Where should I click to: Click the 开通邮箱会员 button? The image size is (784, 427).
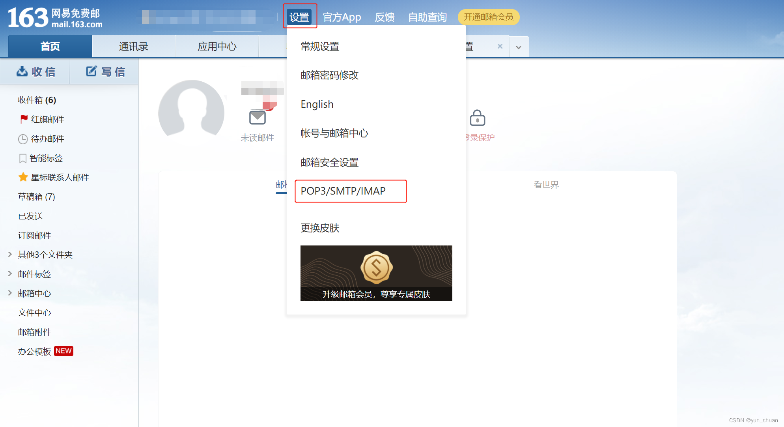pos(488,17)
